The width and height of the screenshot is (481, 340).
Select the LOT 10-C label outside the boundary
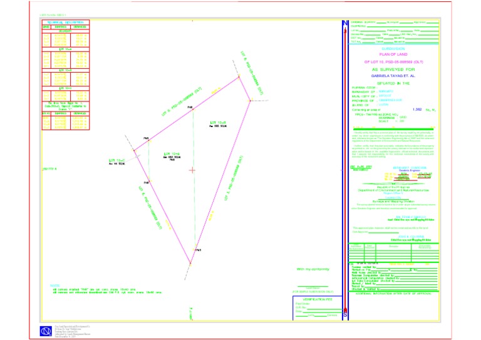(x=117, y=161)
